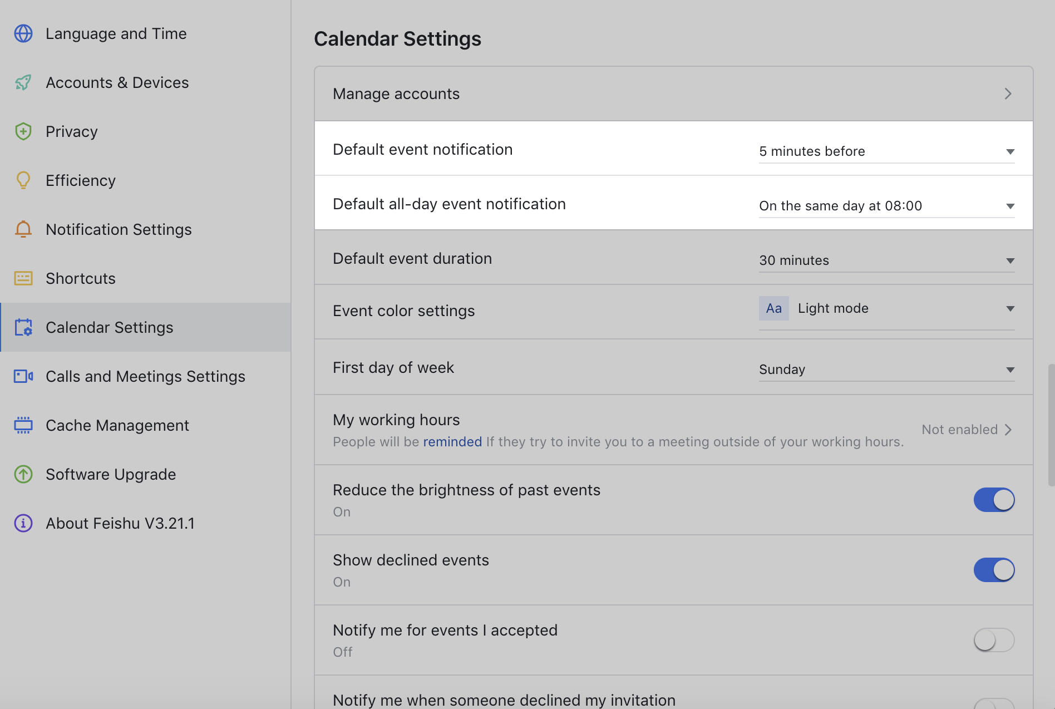Click the lightbulb icon for Efficiency

tap(23, 180)
